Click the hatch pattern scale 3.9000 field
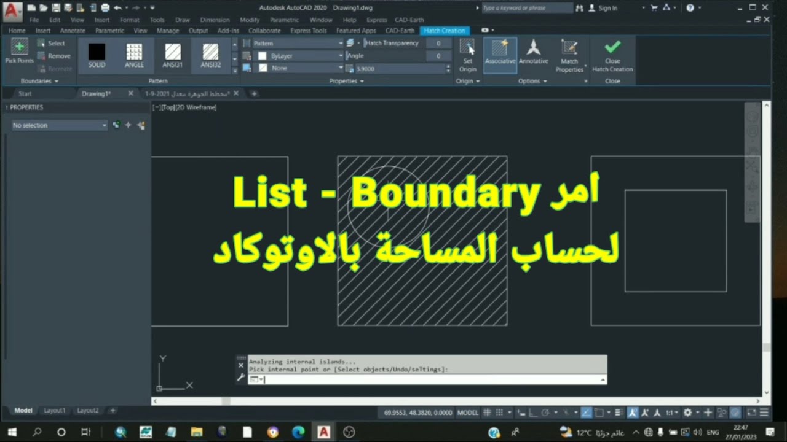Viewport: 787px width, 442px height. (400, 69)
